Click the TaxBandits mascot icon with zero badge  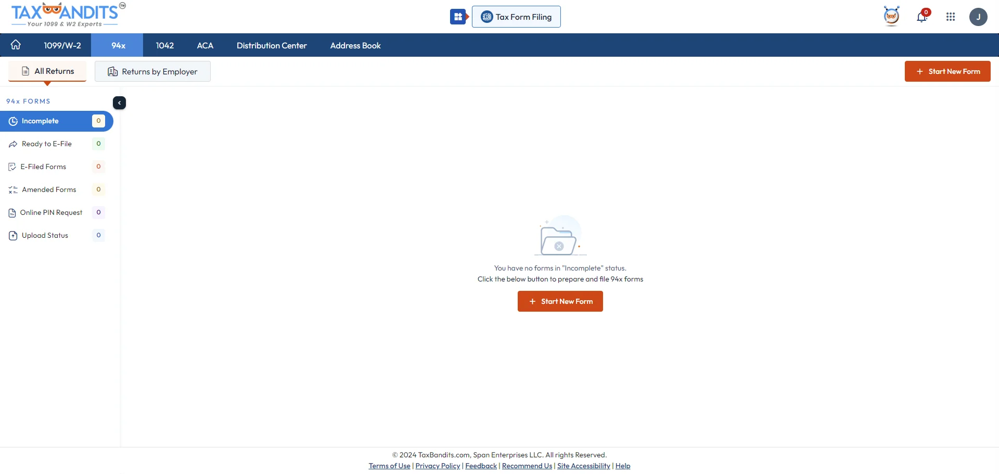tap(892, 16)
